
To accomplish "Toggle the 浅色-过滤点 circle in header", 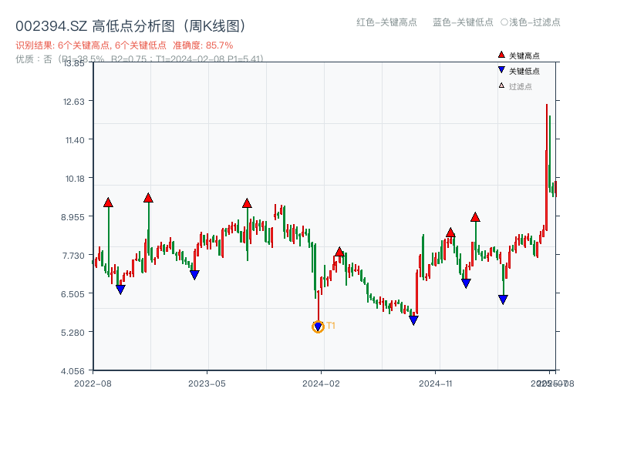I will point(504,22).
